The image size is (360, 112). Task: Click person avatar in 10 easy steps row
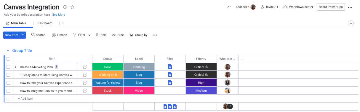tap(228, 75)
